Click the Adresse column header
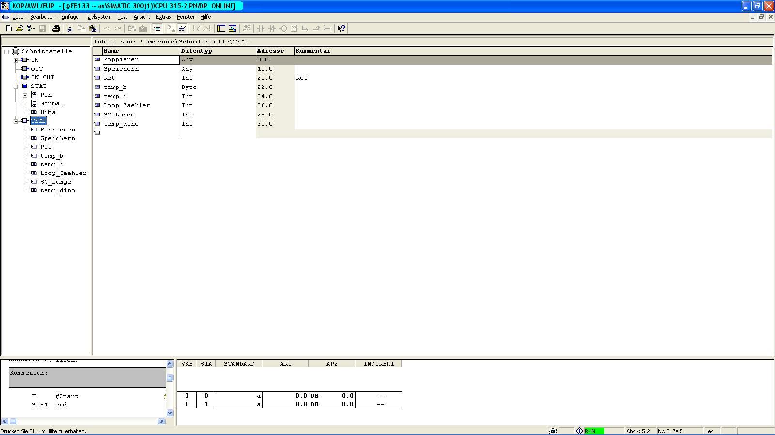 tap(275, 51)
